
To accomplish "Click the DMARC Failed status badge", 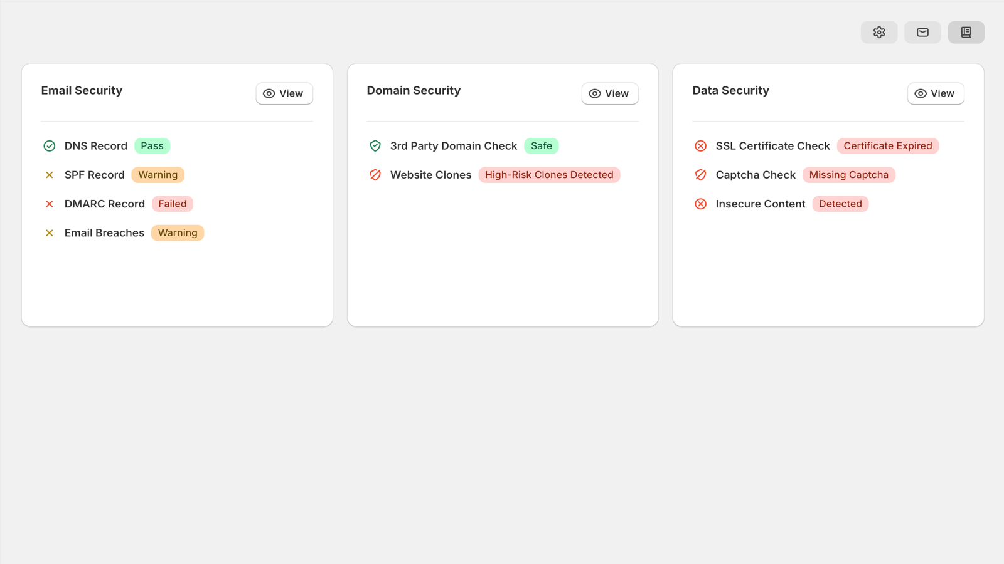I will [x=173, y=204].
